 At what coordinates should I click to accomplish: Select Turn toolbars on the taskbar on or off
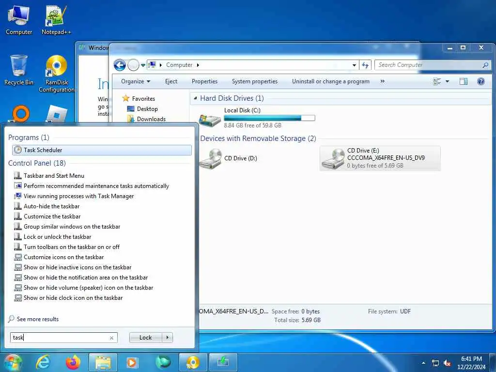(x=72, y=247)
